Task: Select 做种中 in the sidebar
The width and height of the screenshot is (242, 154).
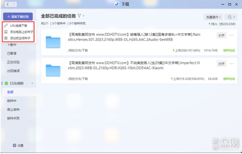Action: [11, 101]
